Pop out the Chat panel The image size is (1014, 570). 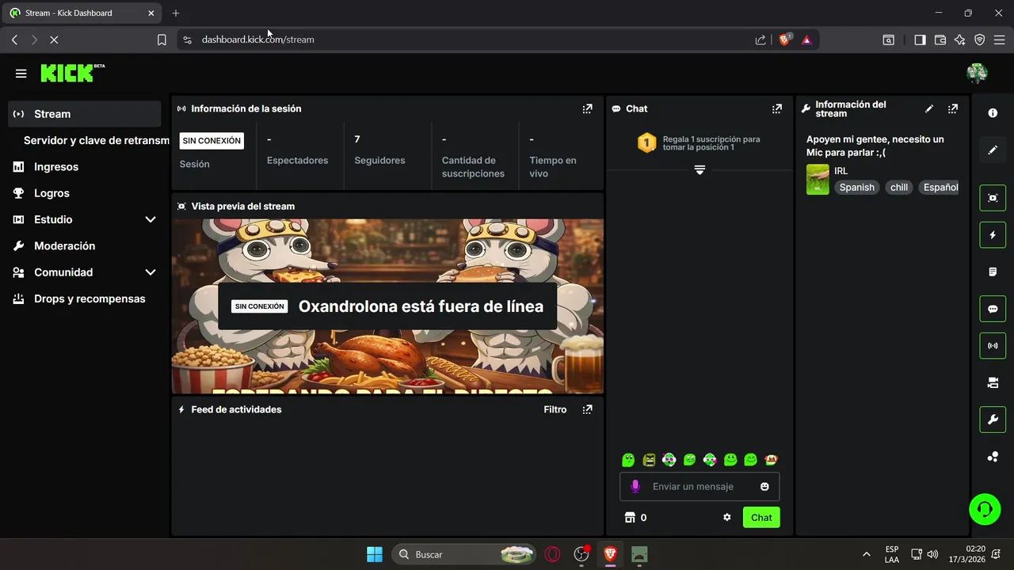tap(777, 108)
